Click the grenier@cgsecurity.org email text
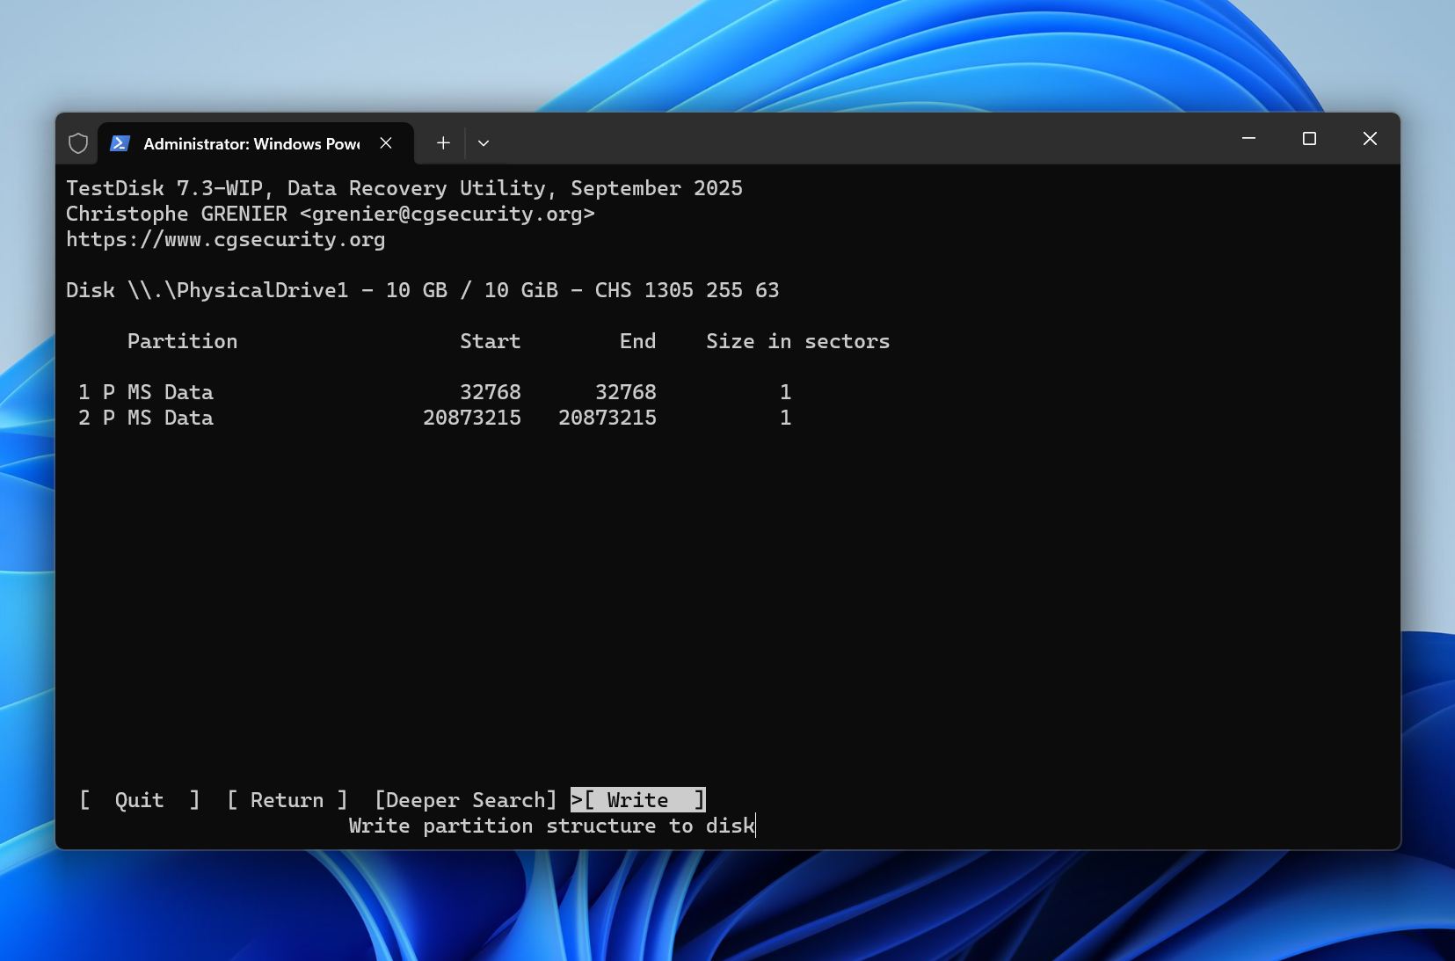This screenshot has height=961, width=1455. coord(447,214)
